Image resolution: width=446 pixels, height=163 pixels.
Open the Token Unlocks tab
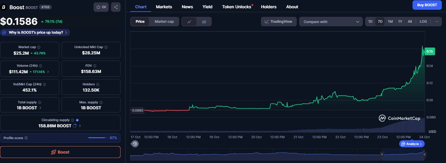click(x=237, y=7)
